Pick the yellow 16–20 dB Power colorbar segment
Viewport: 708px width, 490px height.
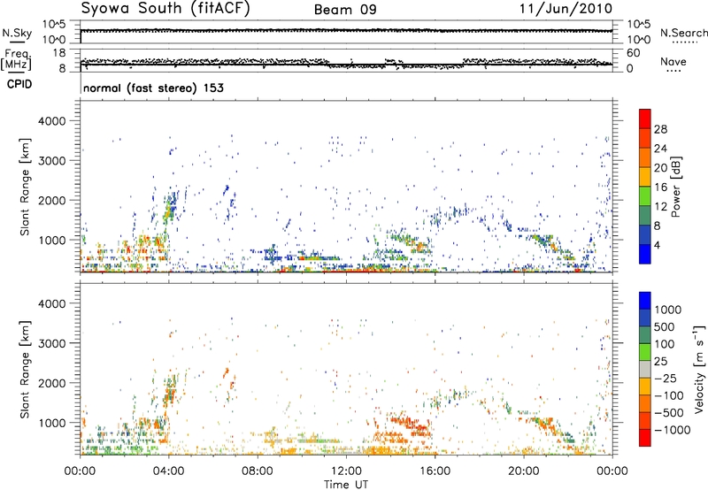click(645, 177)
